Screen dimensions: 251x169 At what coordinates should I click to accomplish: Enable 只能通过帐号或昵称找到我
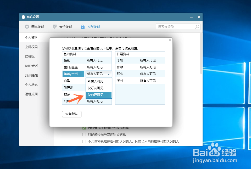[84, 134]
